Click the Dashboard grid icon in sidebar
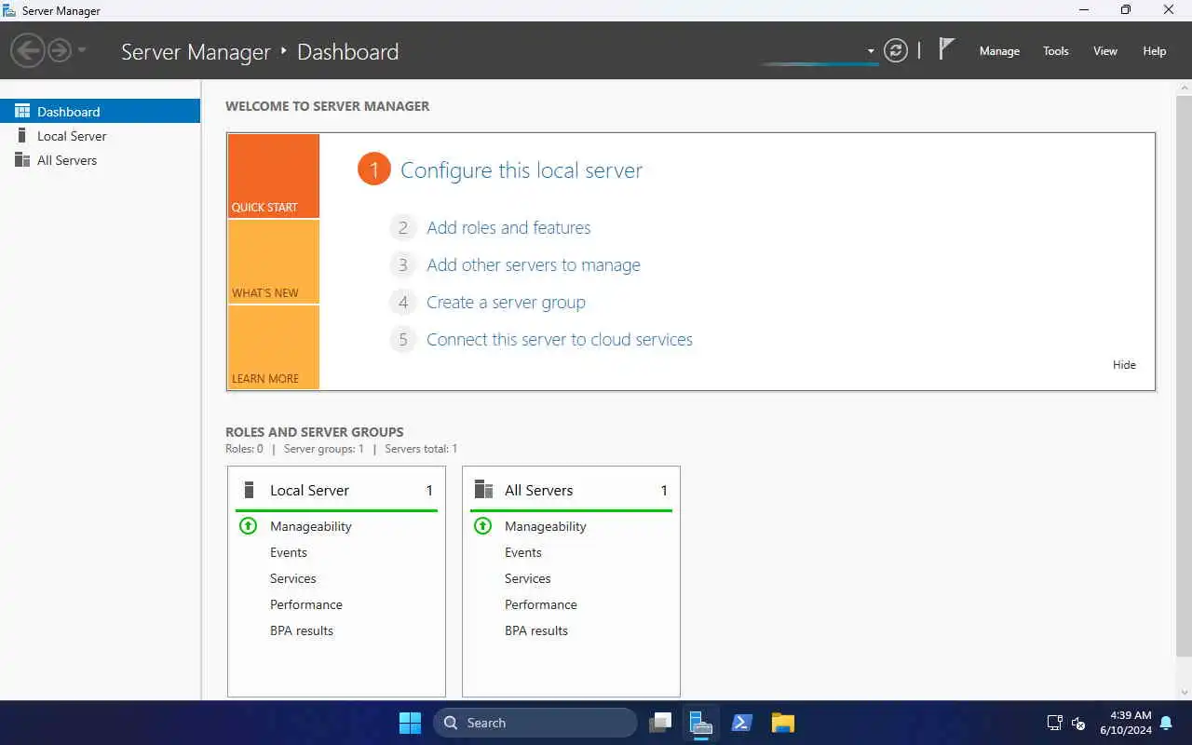This screenshot has width=1192, height=745. tap(22, 111)
